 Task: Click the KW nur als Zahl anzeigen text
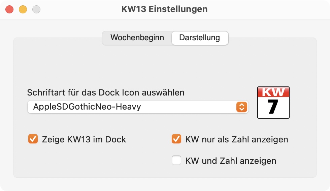click(236, 139)
